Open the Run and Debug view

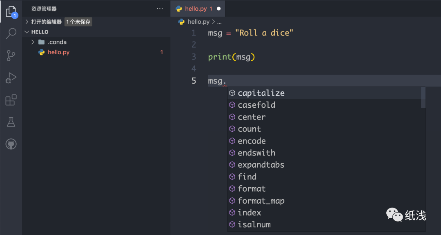(11, 78)
